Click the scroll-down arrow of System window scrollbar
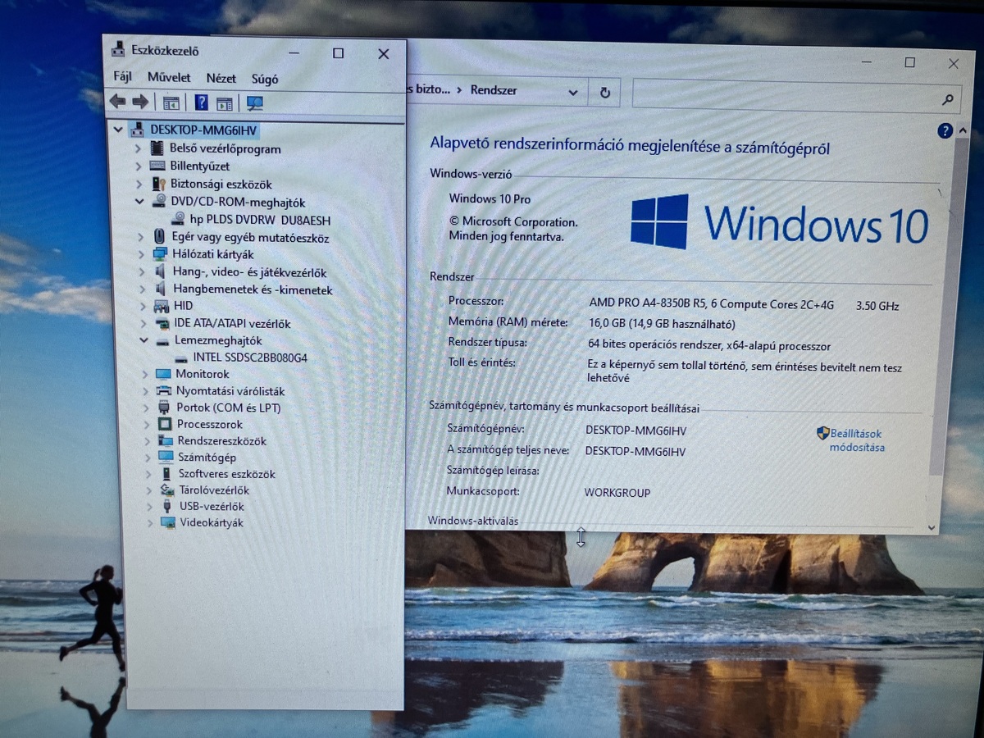984x738 pixels. pyautogui.click(x=932, y=527)
